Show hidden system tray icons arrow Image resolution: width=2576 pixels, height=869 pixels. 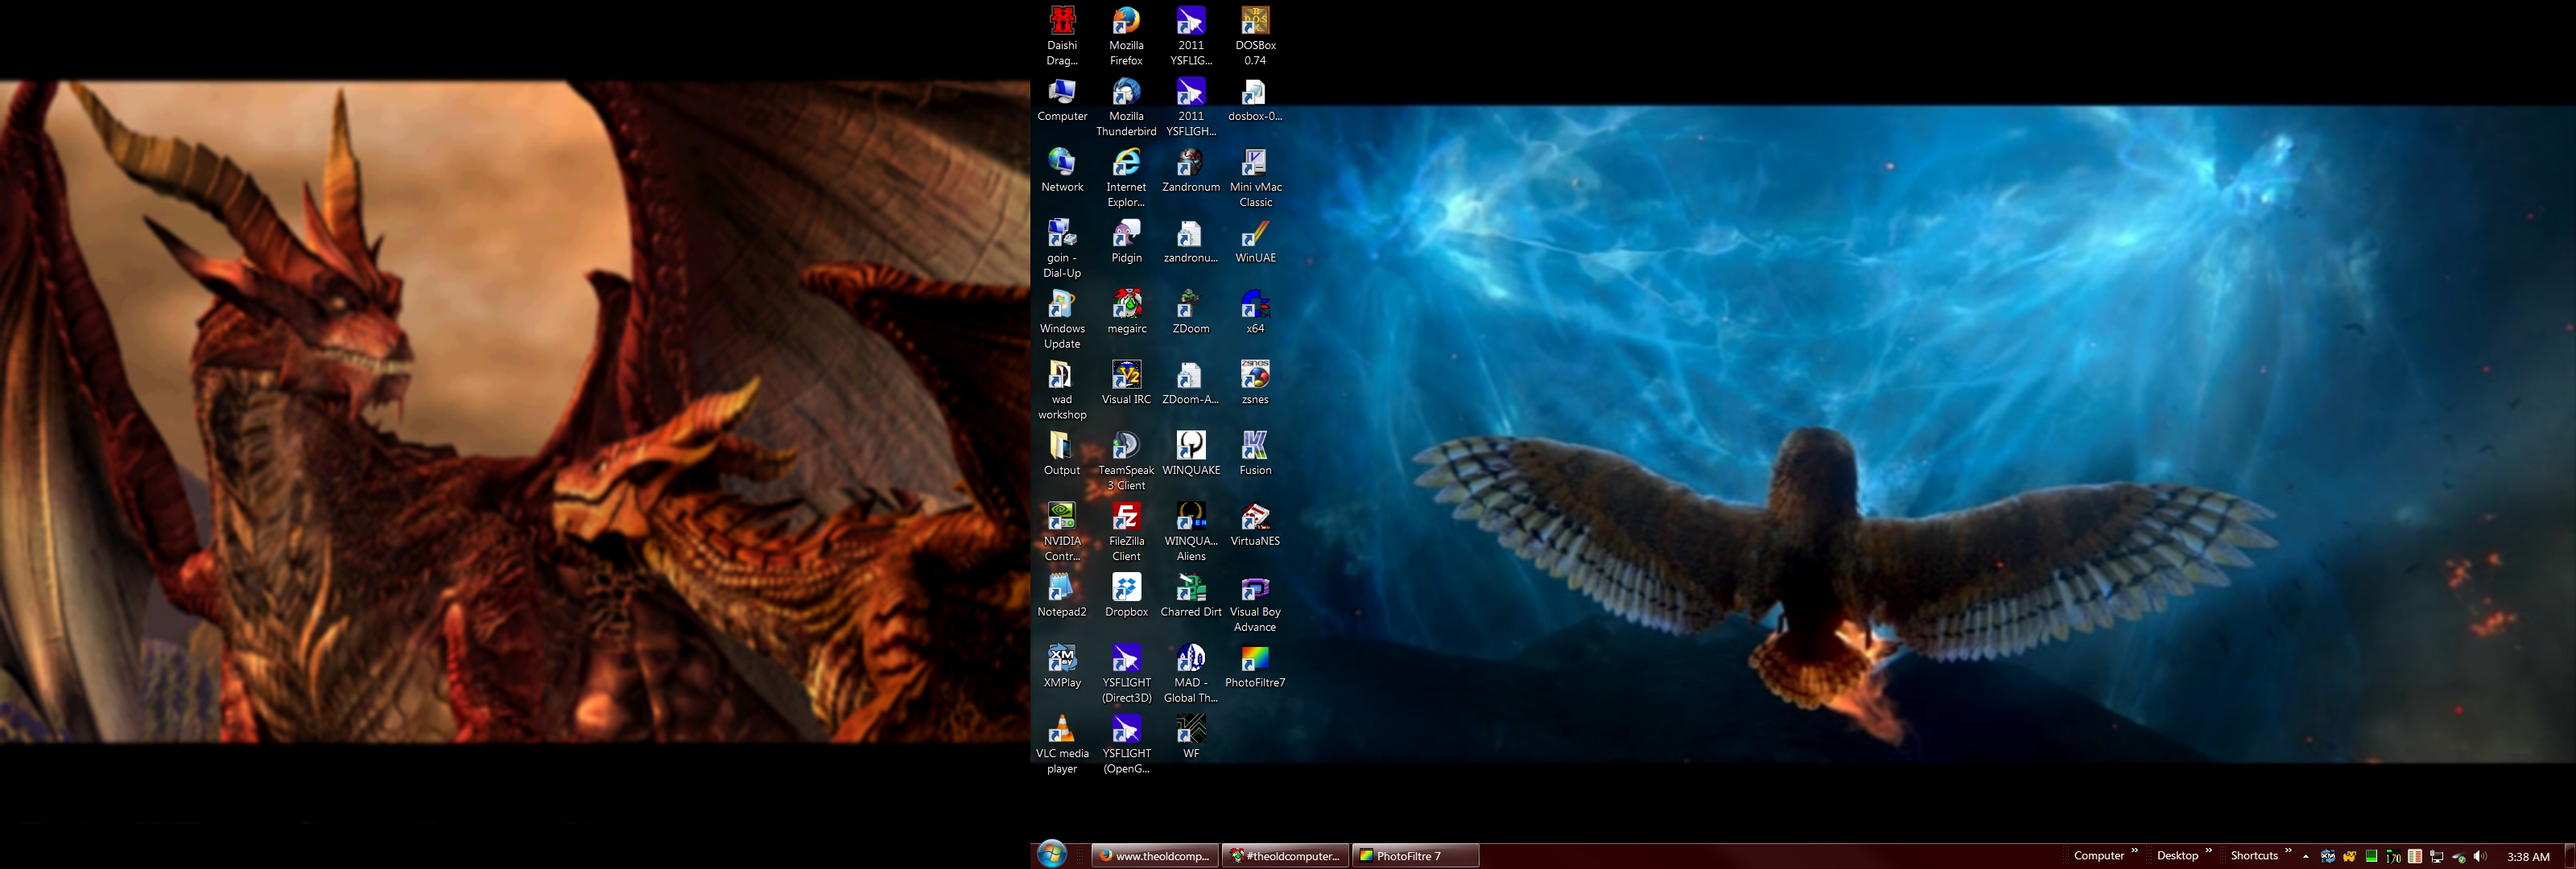pos(2306,857)
